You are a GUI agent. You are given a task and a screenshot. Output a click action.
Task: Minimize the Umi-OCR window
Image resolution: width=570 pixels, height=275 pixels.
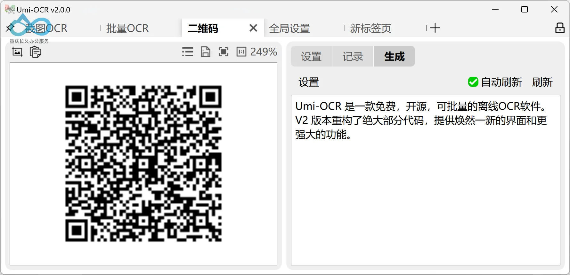point(495,9)
